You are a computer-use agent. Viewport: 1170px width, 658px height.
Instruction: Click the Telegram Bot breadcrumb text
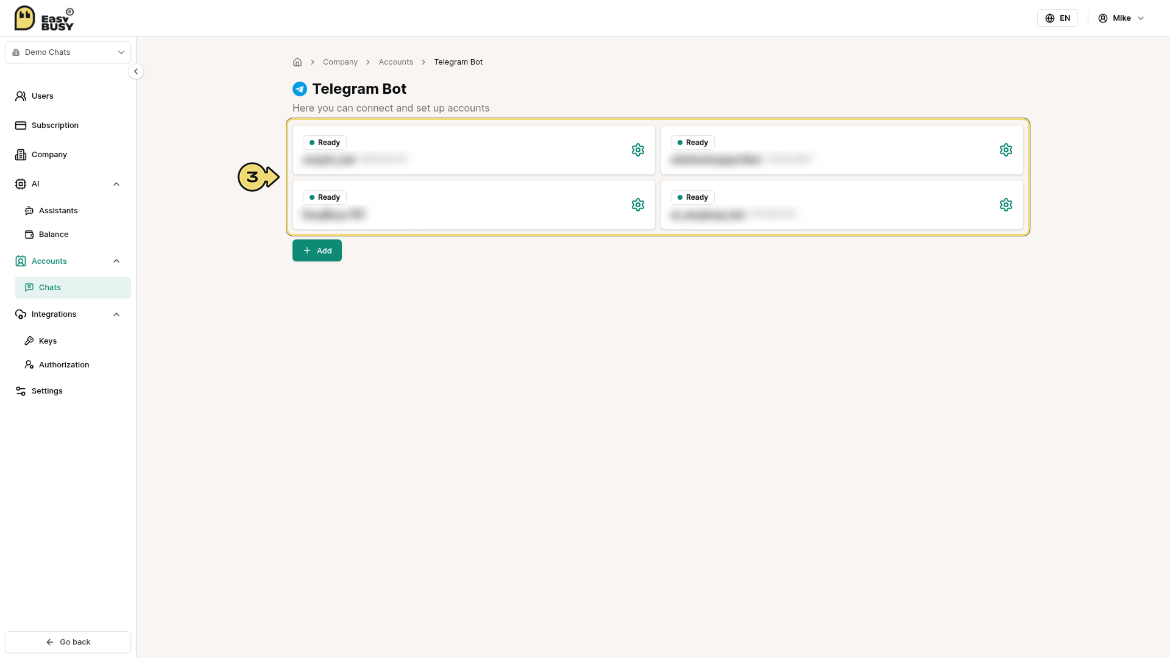click(458, 62)
